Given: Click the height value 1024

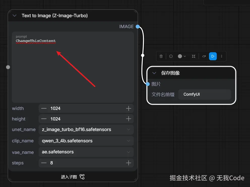Looking at the screenshot, I should pos(55,119).
